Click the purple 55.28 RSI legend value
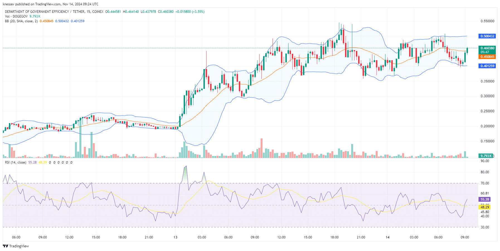 click(32, 162)
